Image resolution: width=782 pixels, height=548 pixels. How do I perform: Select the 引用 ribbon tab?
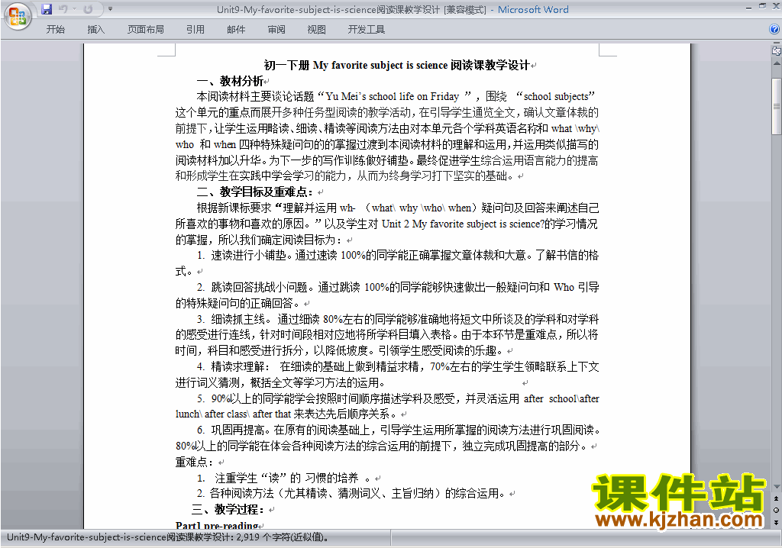195,30
